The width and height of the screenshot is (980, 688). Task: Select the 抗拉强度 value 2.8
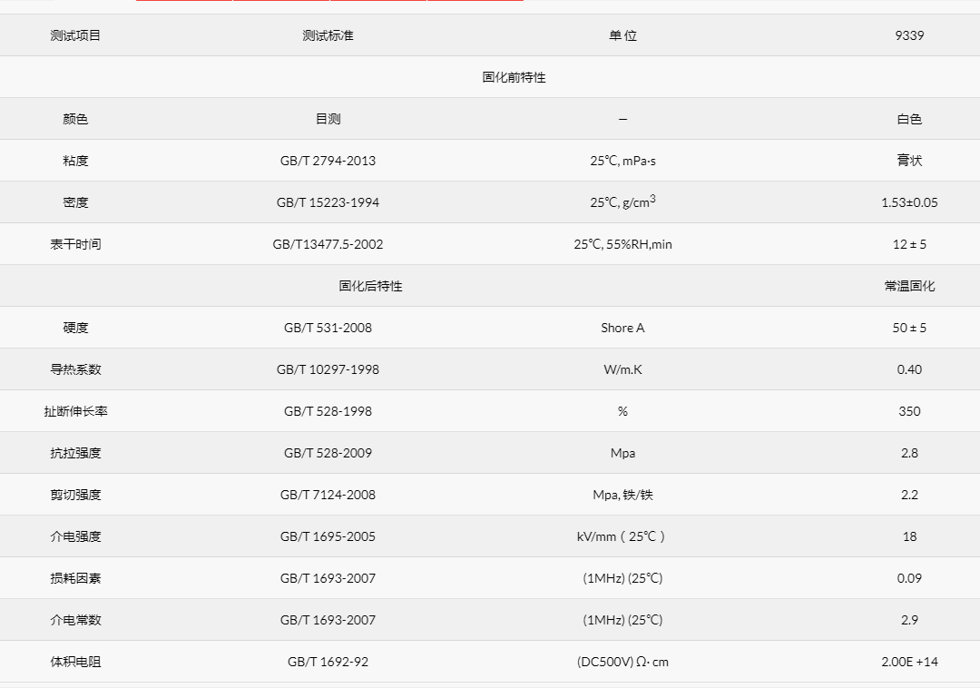tap(909, 453)
